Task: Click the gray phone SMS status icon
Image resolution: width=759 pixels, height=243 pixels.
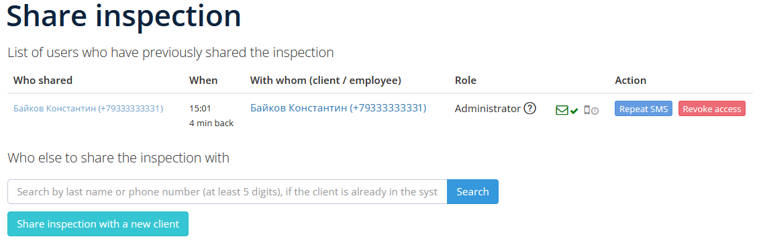Action: click(x=587, y=110)
